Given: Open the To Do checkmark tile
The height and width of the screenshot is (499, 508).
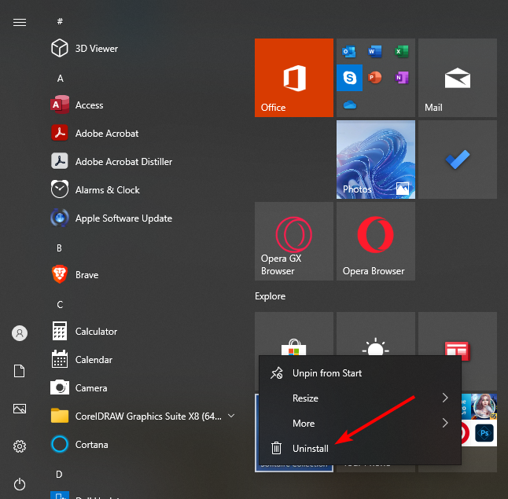Looking at the screenshot, I should click(458, 160).
